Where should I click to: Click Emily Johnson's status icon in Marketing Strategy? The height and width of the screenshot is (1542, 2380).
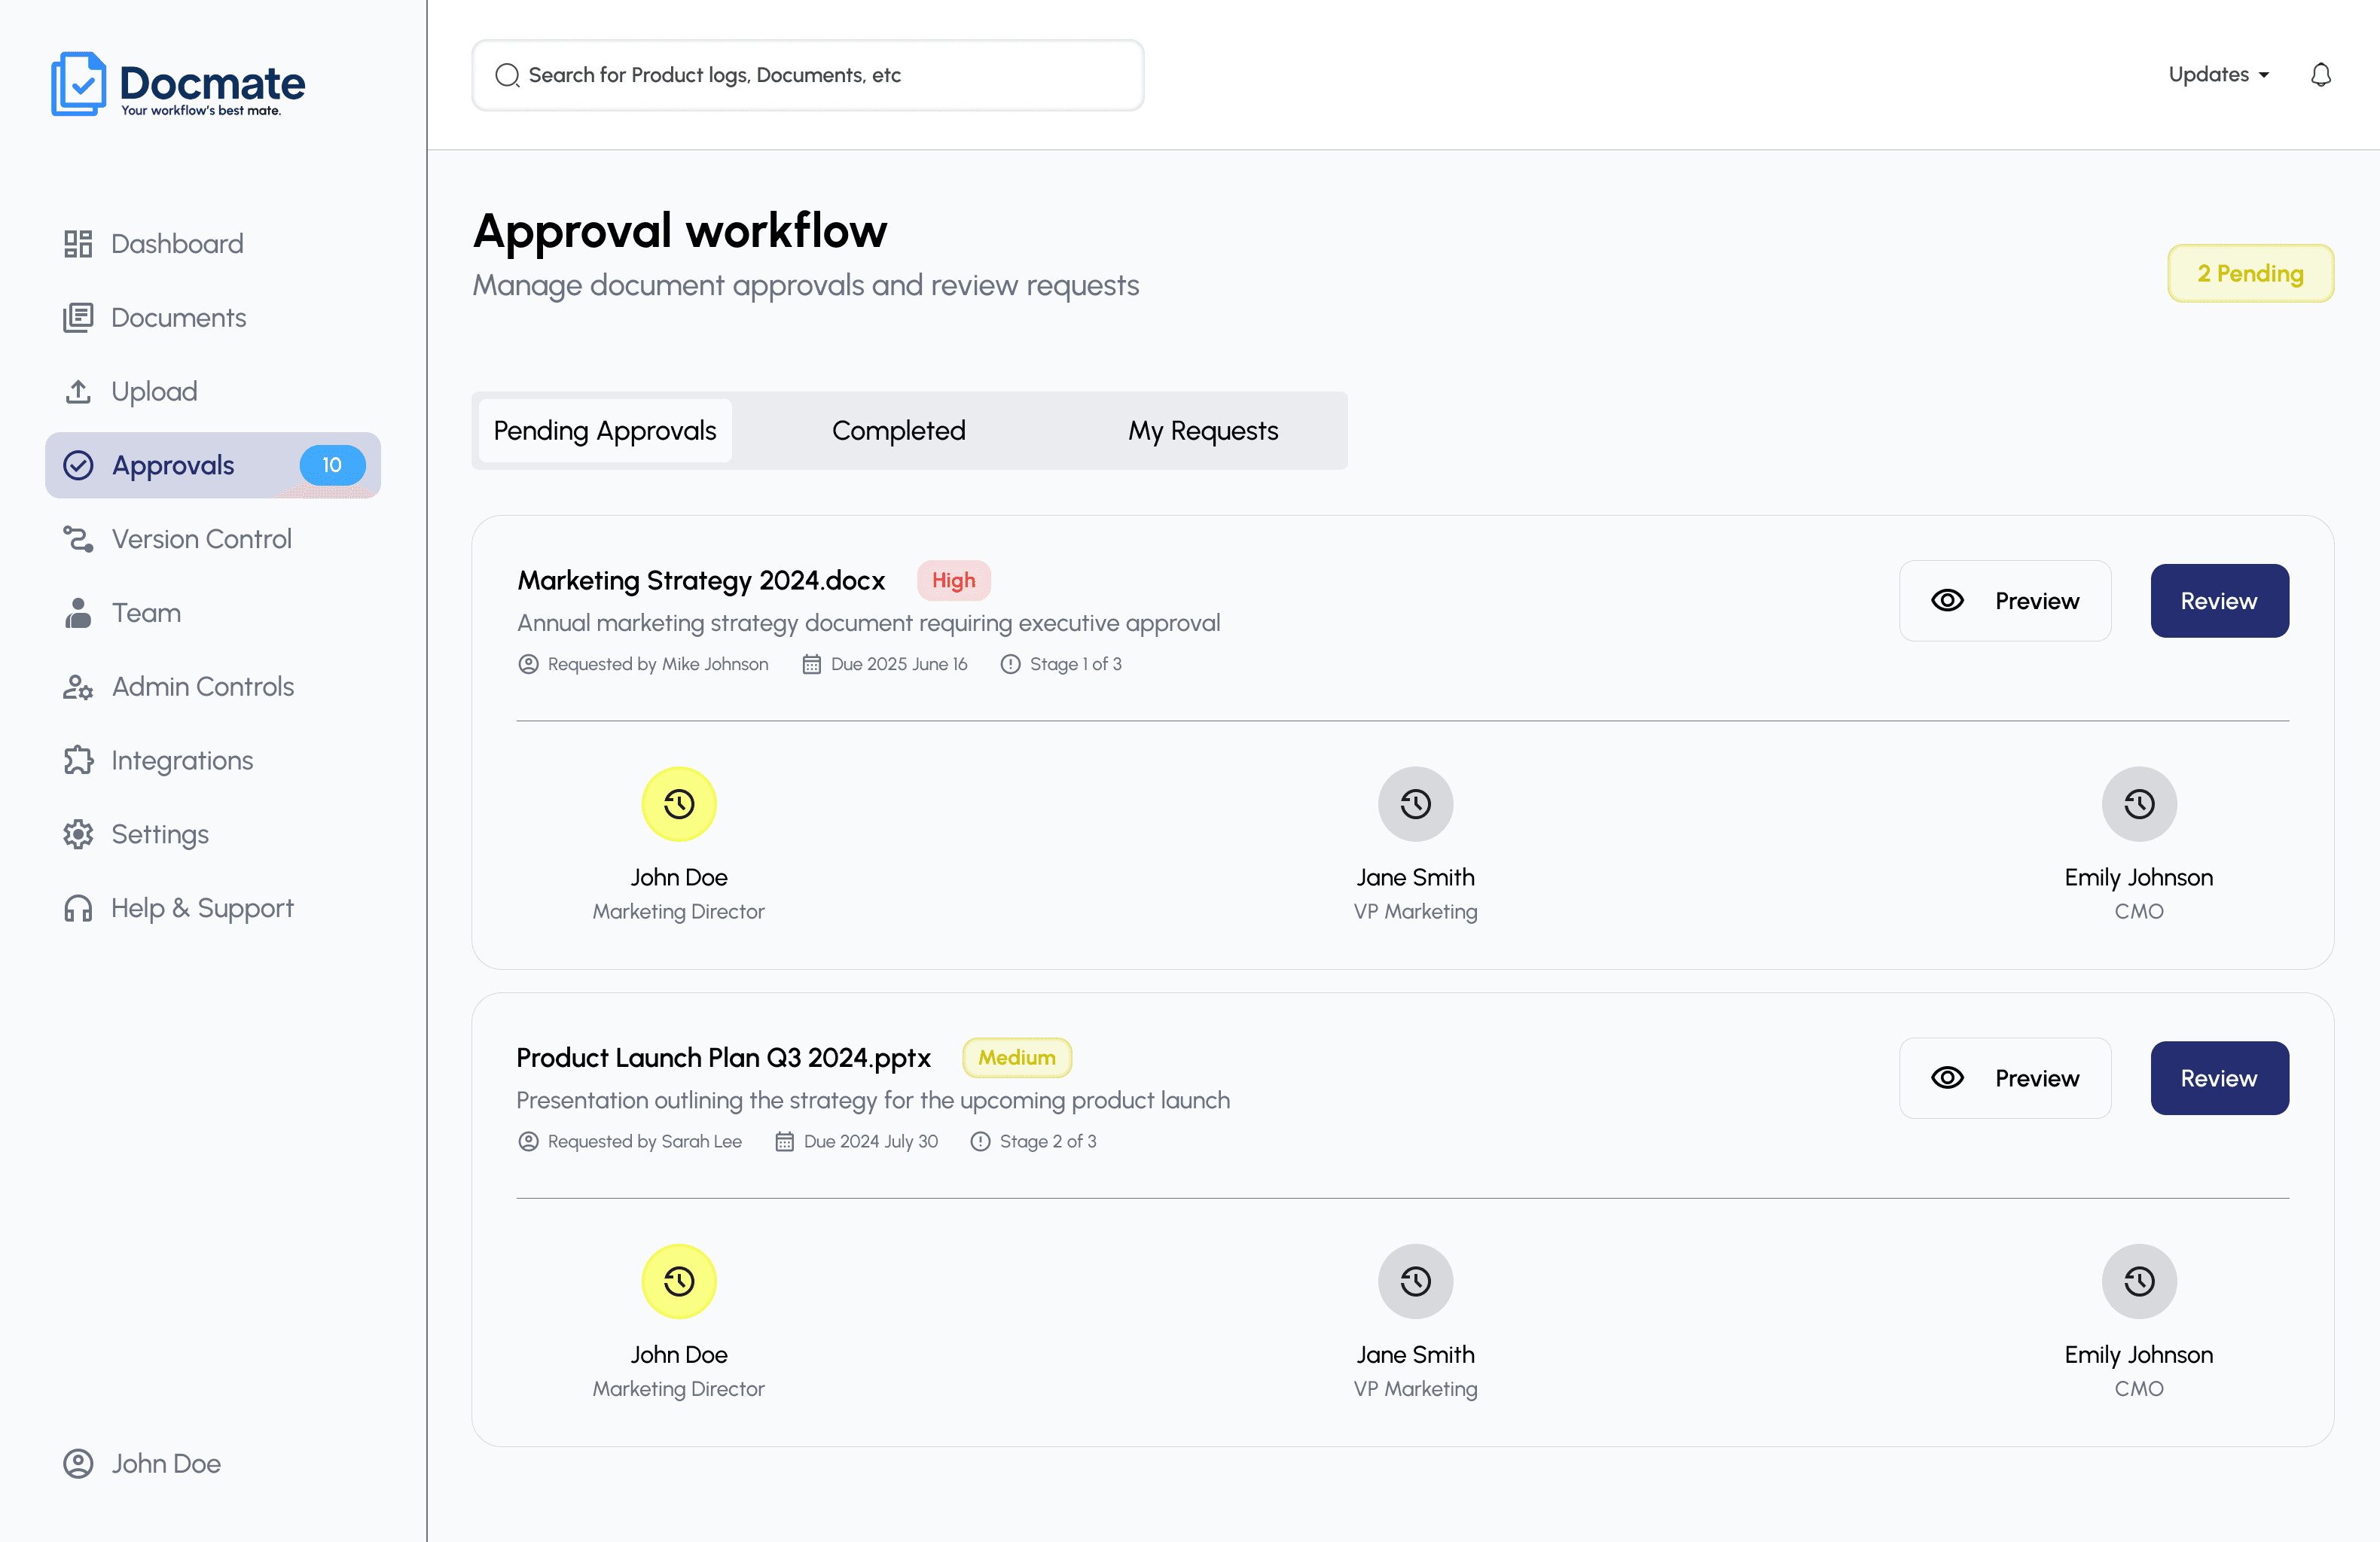pyautogui.click(x=2139, y=804)
